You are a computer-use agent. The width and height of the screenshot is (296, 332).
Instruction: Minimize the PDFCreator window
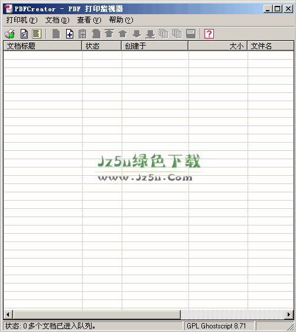268,9
